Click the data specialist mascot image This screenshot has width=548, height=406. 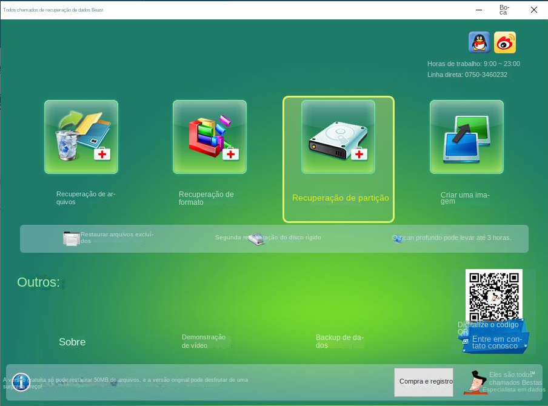click(x=475, y=382)
